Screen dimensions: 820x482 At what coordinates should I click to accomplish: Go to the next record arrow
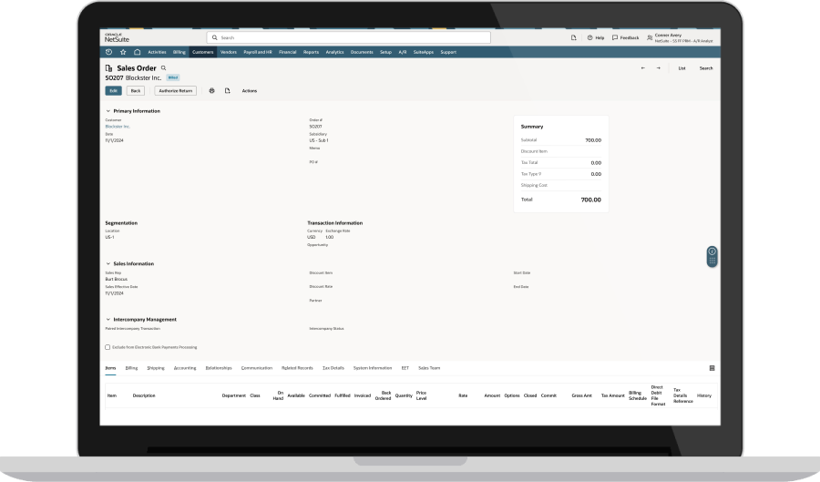pos(658,68)
